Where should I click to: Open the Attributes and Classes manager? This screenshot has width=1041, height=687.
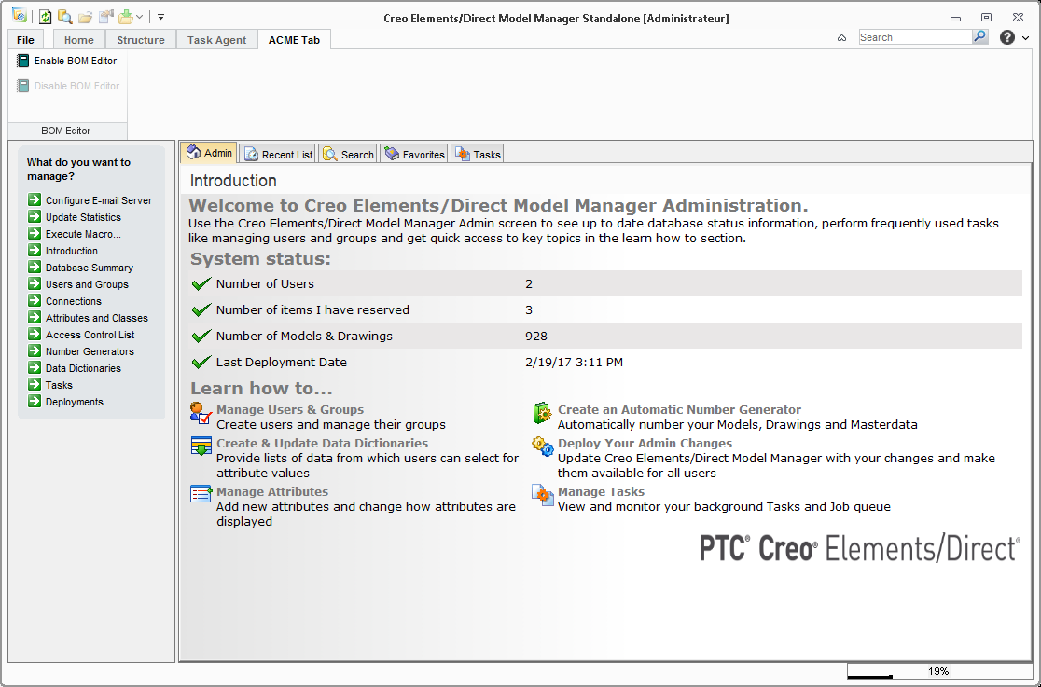coord(96,318)
